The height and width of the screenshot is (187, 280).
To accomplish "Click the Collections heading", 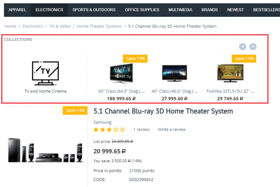I will [18, 40].
